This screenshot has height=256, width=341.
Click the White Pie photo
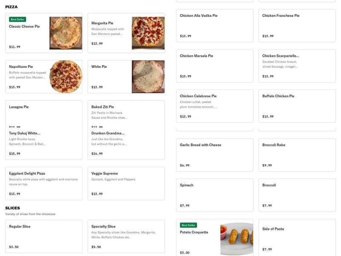click(x=148, y=77)
